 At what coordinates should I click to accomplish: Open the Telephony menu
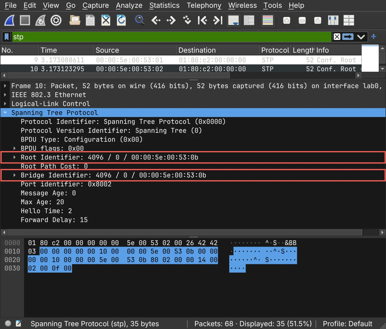pos(204,5)
